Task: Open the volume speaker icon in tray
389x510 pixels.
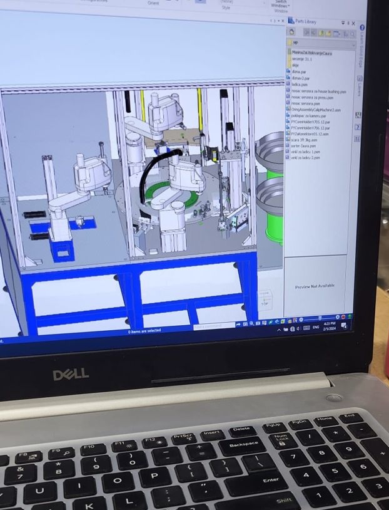Action: (298, 328)
